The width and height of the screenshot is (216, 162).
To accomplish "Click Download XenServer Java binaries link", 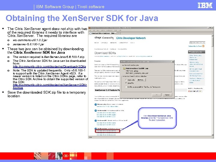I will click(106, 131).
